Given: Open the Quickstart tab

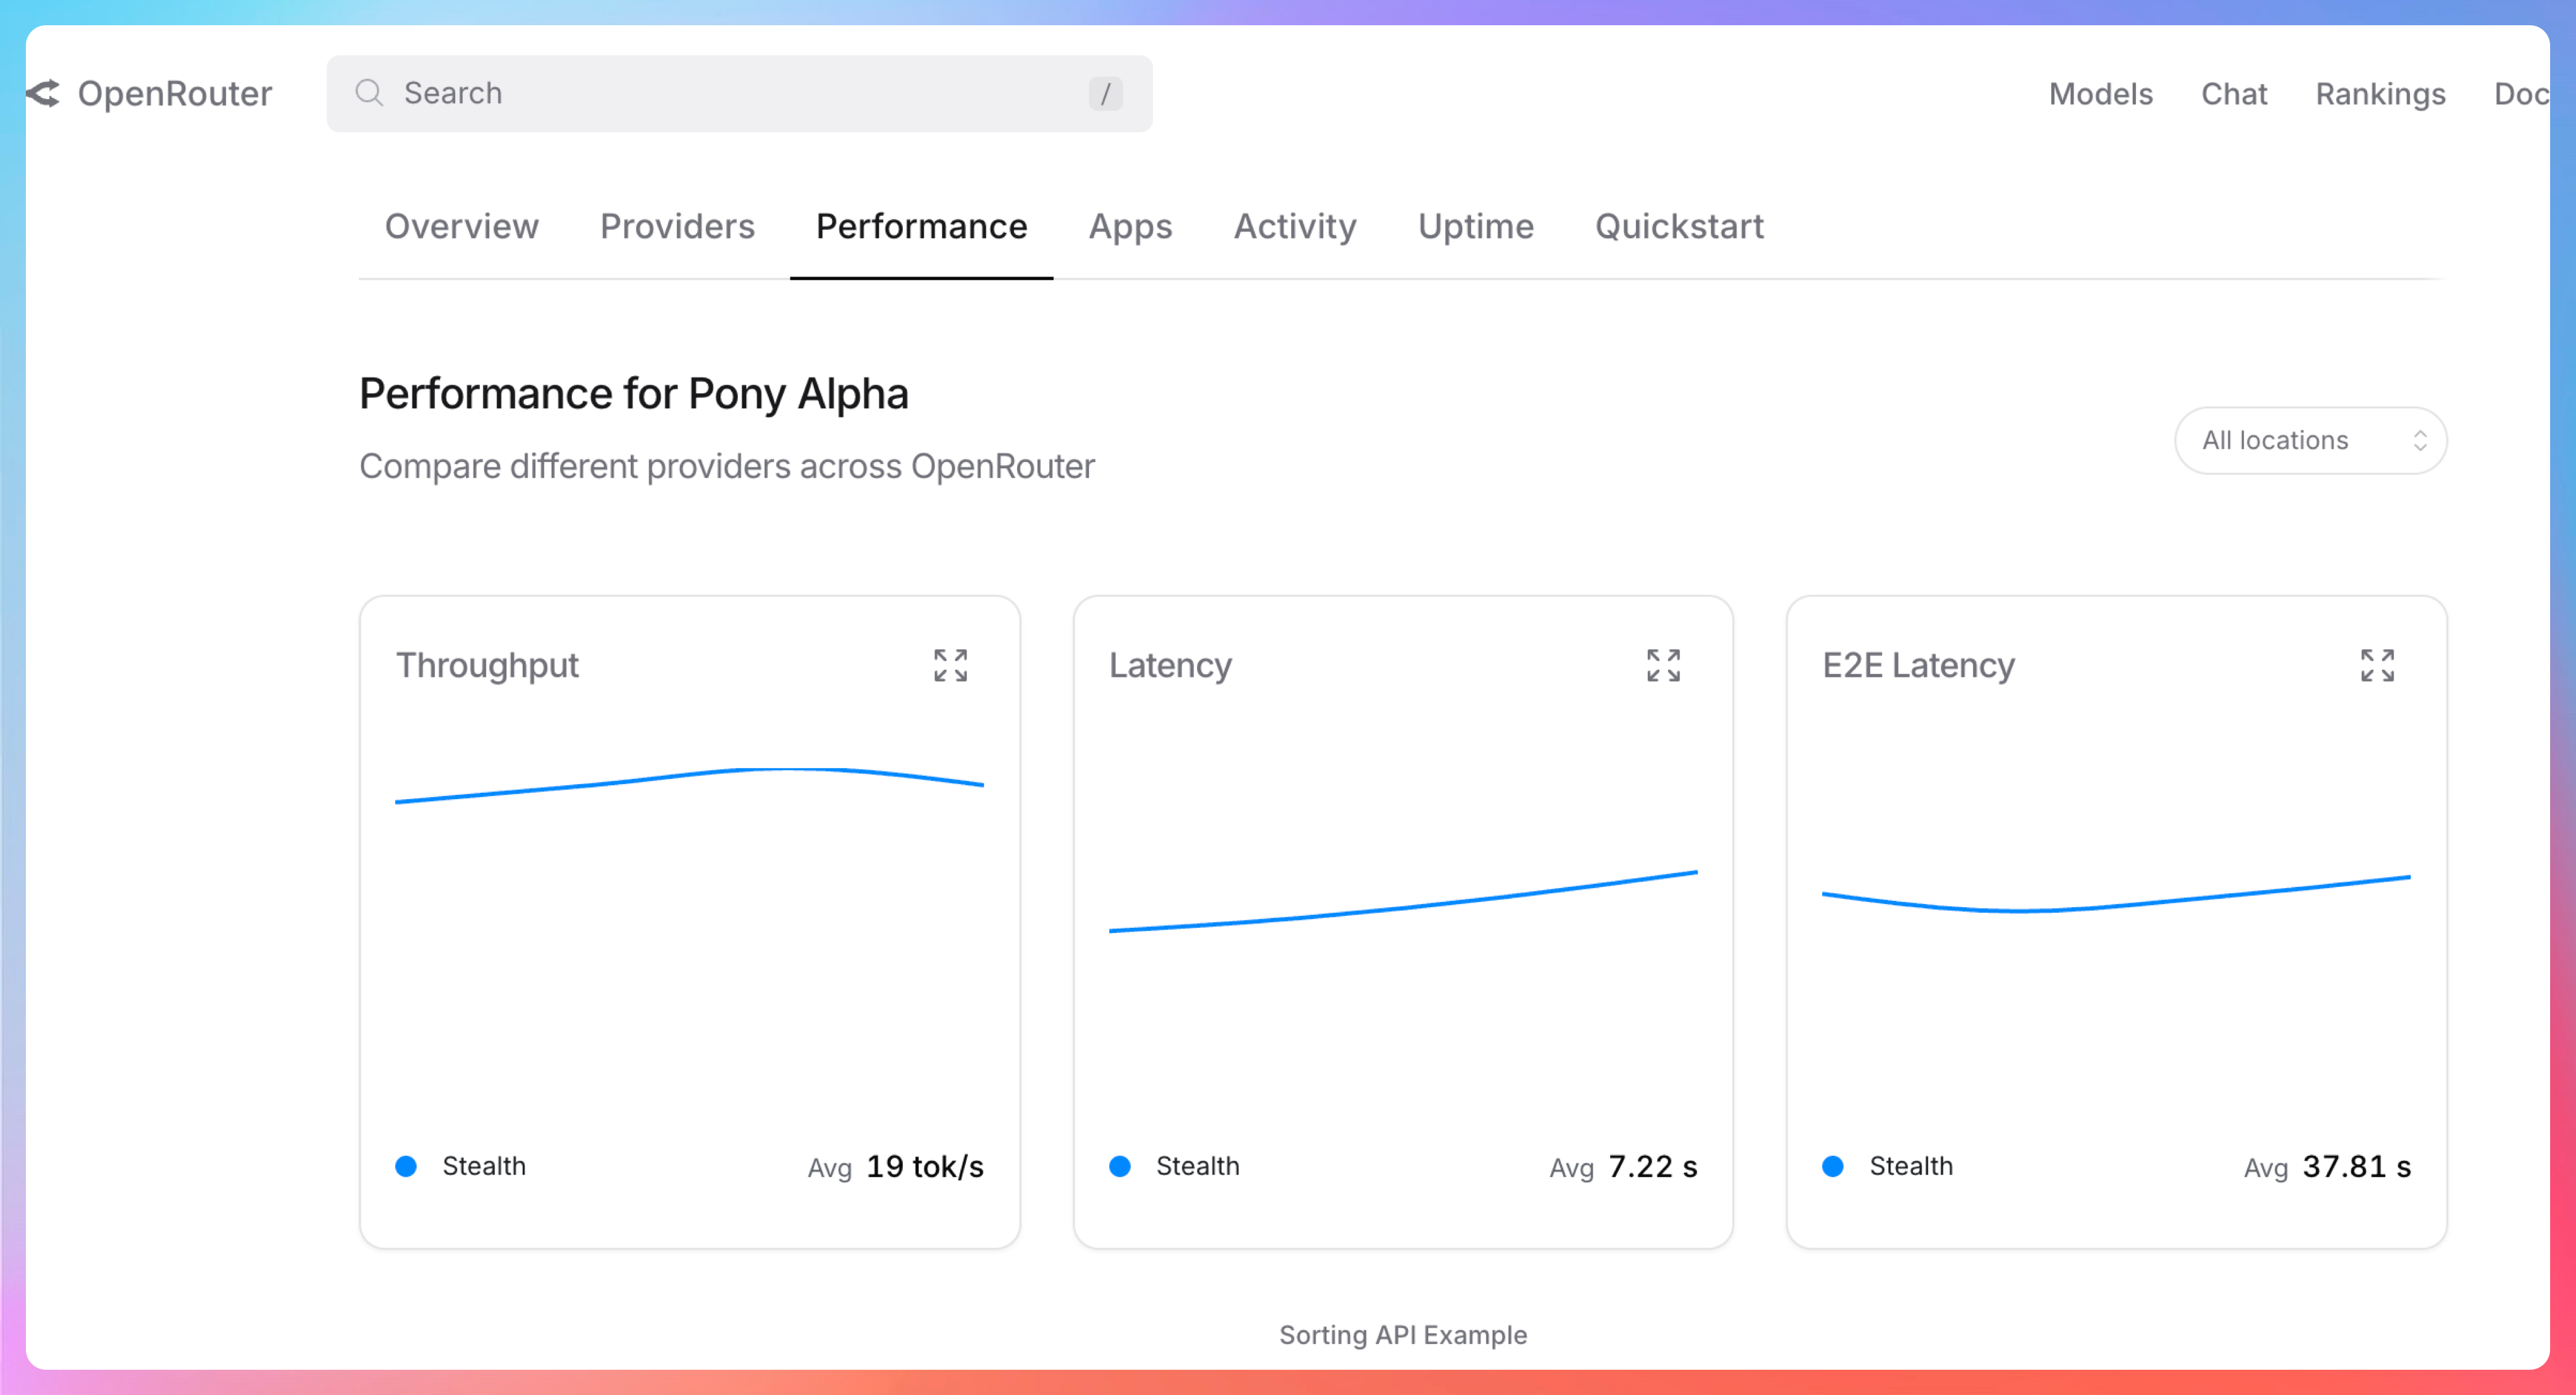Looking at the screenshot, I should pos(1679,226).
